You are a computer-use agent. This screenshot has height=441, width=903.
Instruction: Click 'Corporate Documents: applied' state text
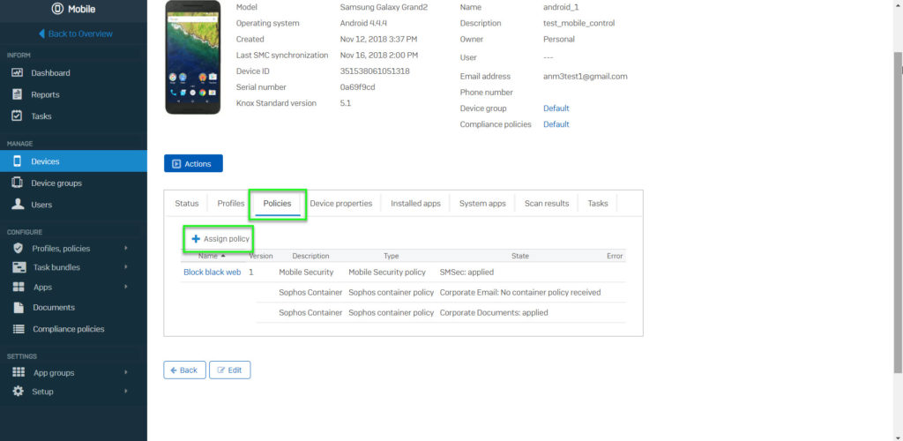(x=494, y=312)
